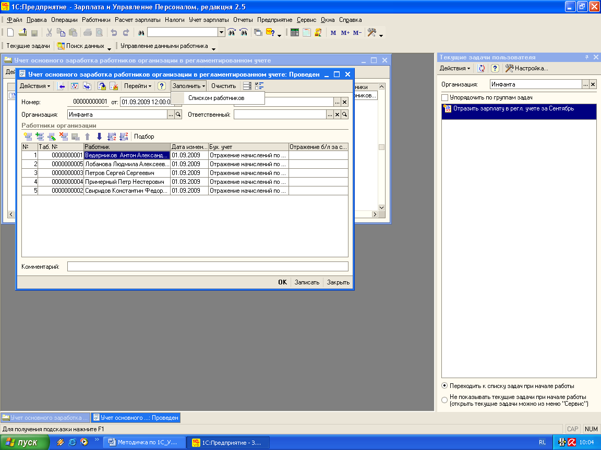Viewport: 601px width, 450px height.
Task: Open the Файл menu
Action: point(15,20)
